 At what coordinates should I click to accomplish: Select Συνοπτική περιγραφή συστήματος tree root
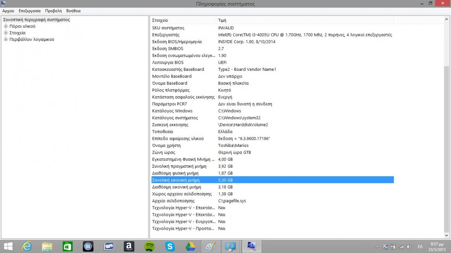click(x=36, y=19)
